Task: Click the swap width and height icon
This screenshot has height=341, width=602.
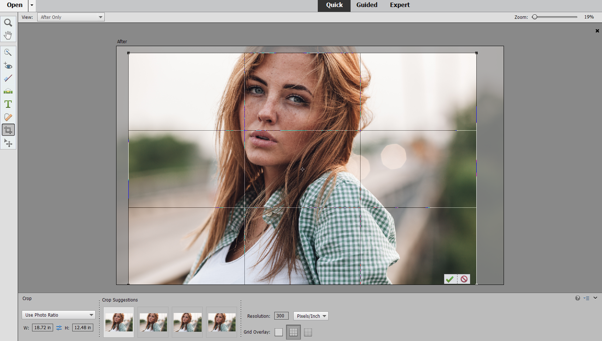Action: click(x=59, y=327)
